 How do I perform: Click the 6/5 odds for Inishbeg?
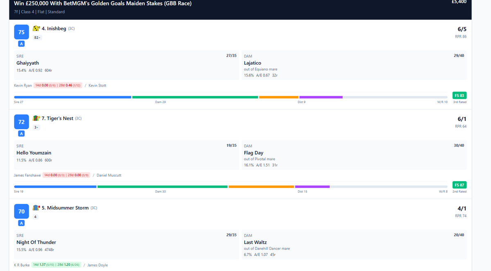[462, 29]
